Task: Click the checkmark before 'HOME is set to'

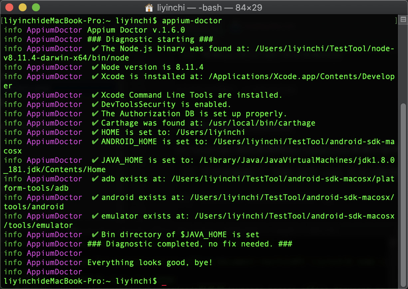Action: point(95,132)
